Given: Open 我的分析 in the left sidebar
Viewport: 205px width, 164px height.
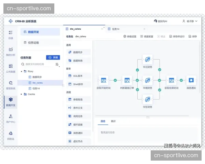Looking at the screenshot, I should 11,51.
